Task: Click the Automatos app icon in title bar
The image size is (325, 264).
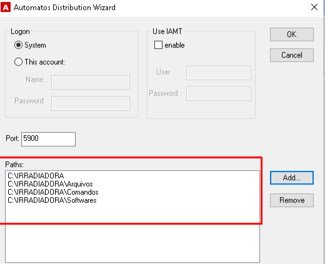Action: coord(6,8)
